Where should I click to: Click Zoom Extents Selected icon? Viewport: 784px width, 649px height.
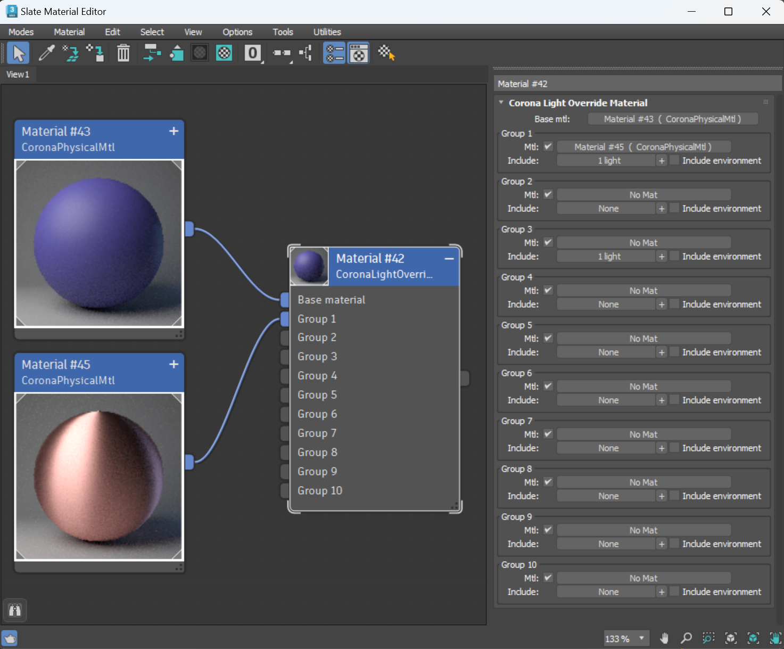(x=753, y=638)
